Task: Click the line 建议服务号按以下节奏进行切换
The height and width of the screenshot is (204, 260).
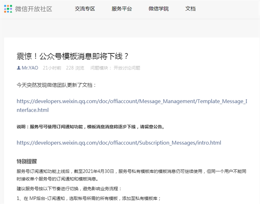Action: pyautogui.click(x=69, y=189)
